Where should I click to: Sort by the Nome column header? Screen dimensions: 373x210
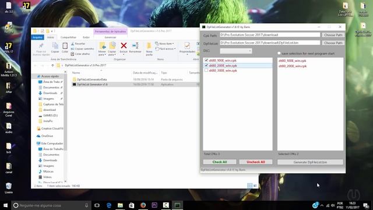(x=76, y=72)
